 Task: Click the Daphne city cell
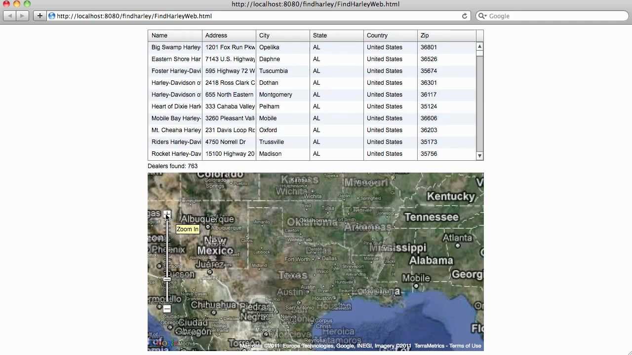coord(283,59)
